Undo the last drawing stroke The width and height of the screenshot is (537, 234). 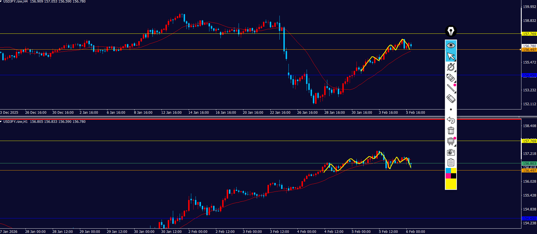[451, 120]
